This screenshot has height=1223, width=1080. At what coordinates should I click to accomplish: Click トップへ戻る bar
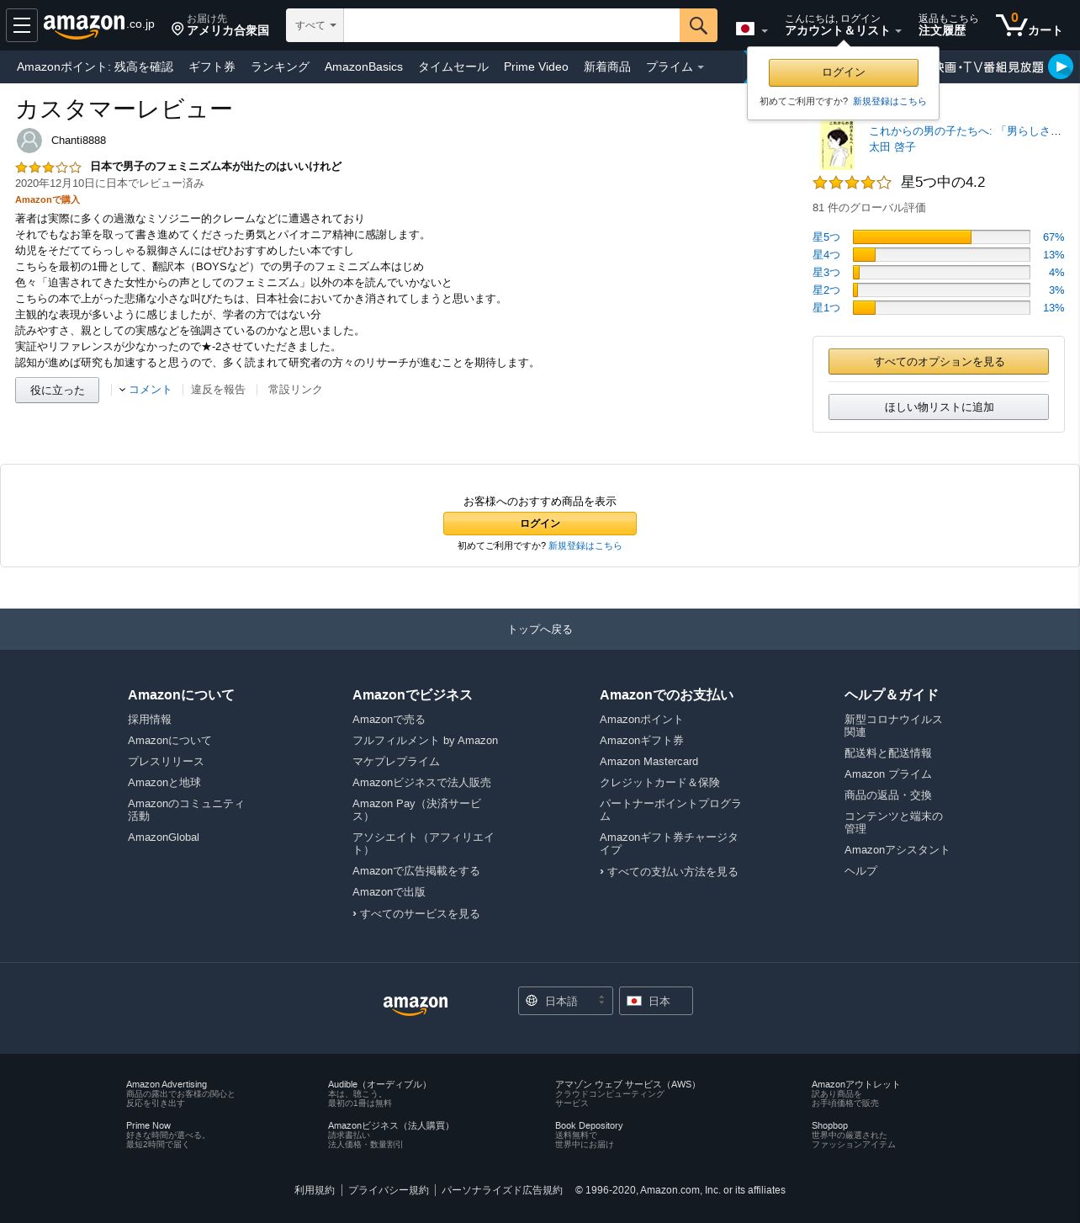click(x=540, y=630)
